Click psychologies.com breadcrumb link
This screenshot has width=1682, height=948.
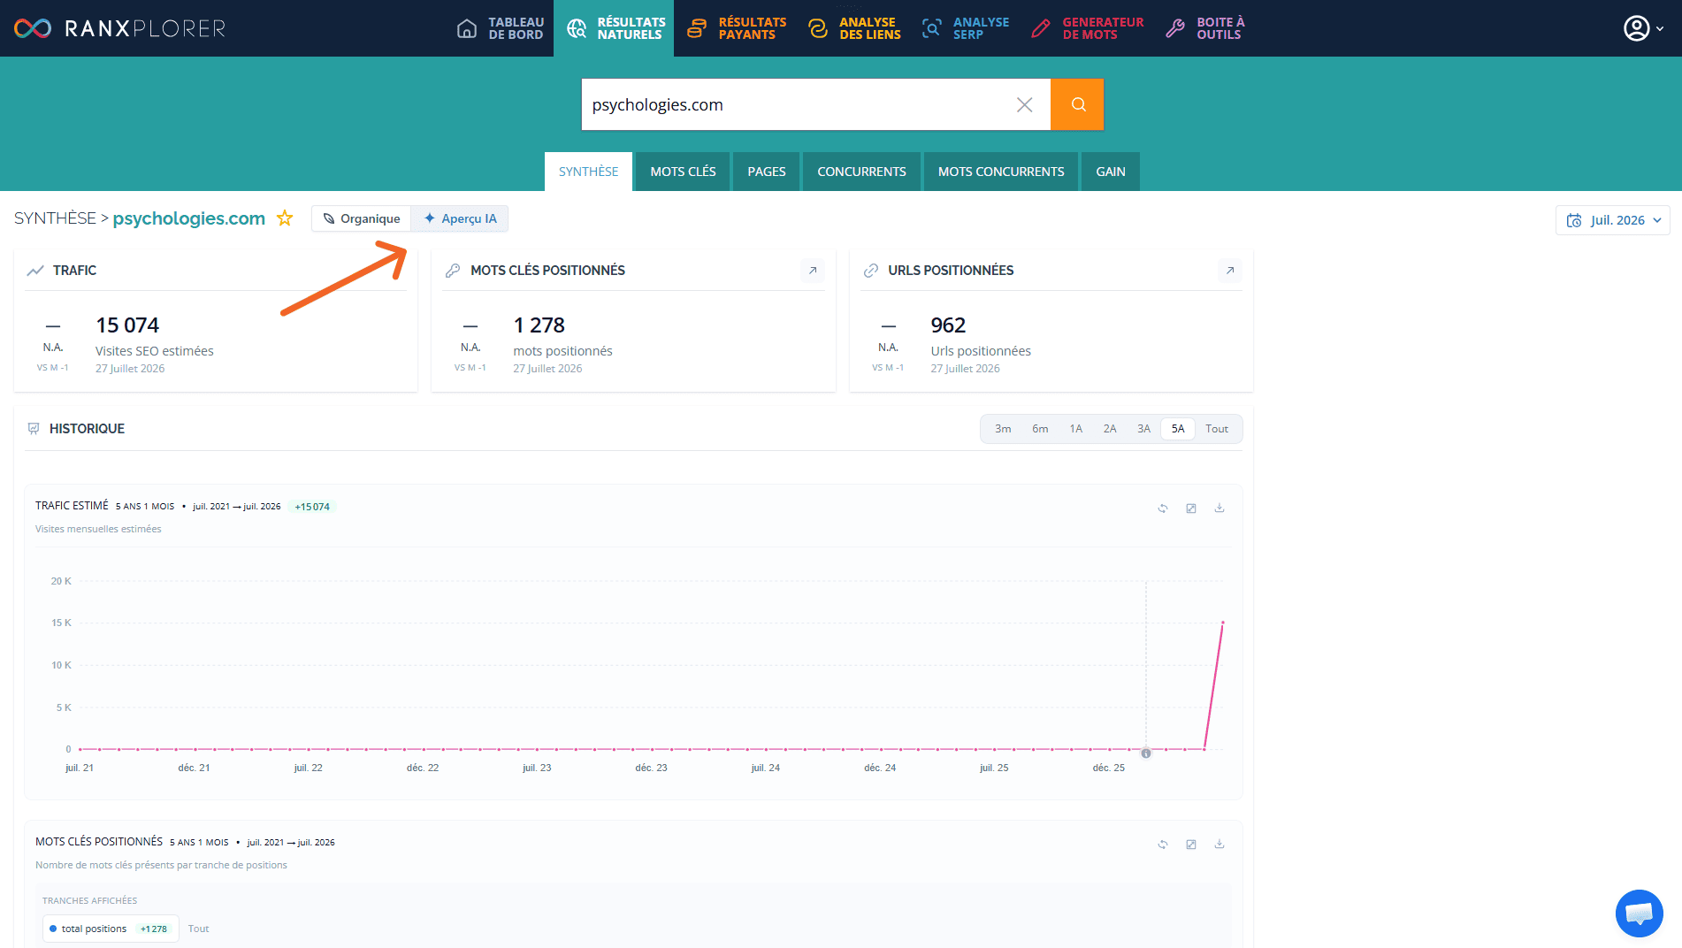click(189, 218)
